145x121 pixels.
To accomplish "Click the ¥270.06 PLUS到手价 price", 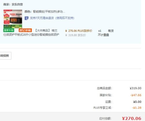I will pos(79,31).
